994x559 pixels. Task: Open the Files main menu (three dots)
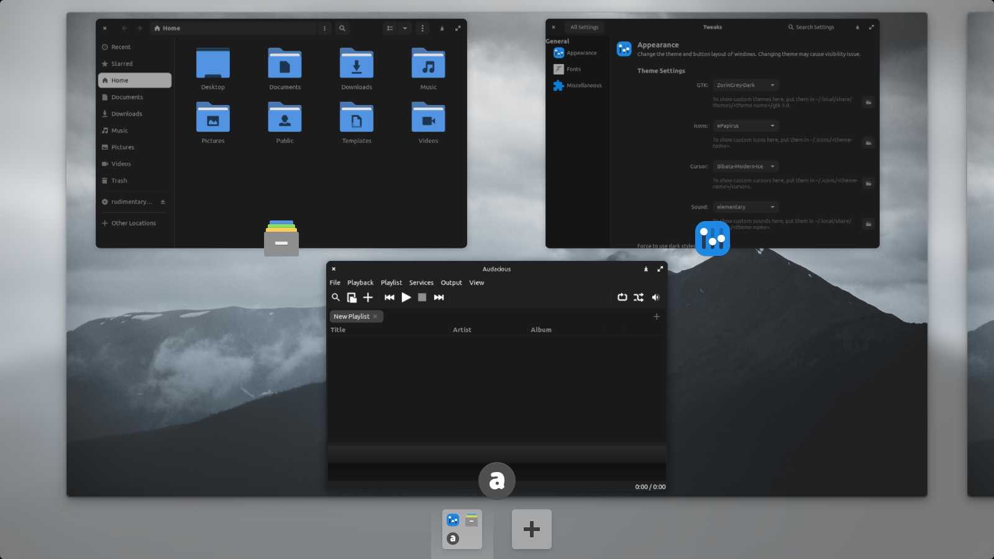tap(422, 28)
